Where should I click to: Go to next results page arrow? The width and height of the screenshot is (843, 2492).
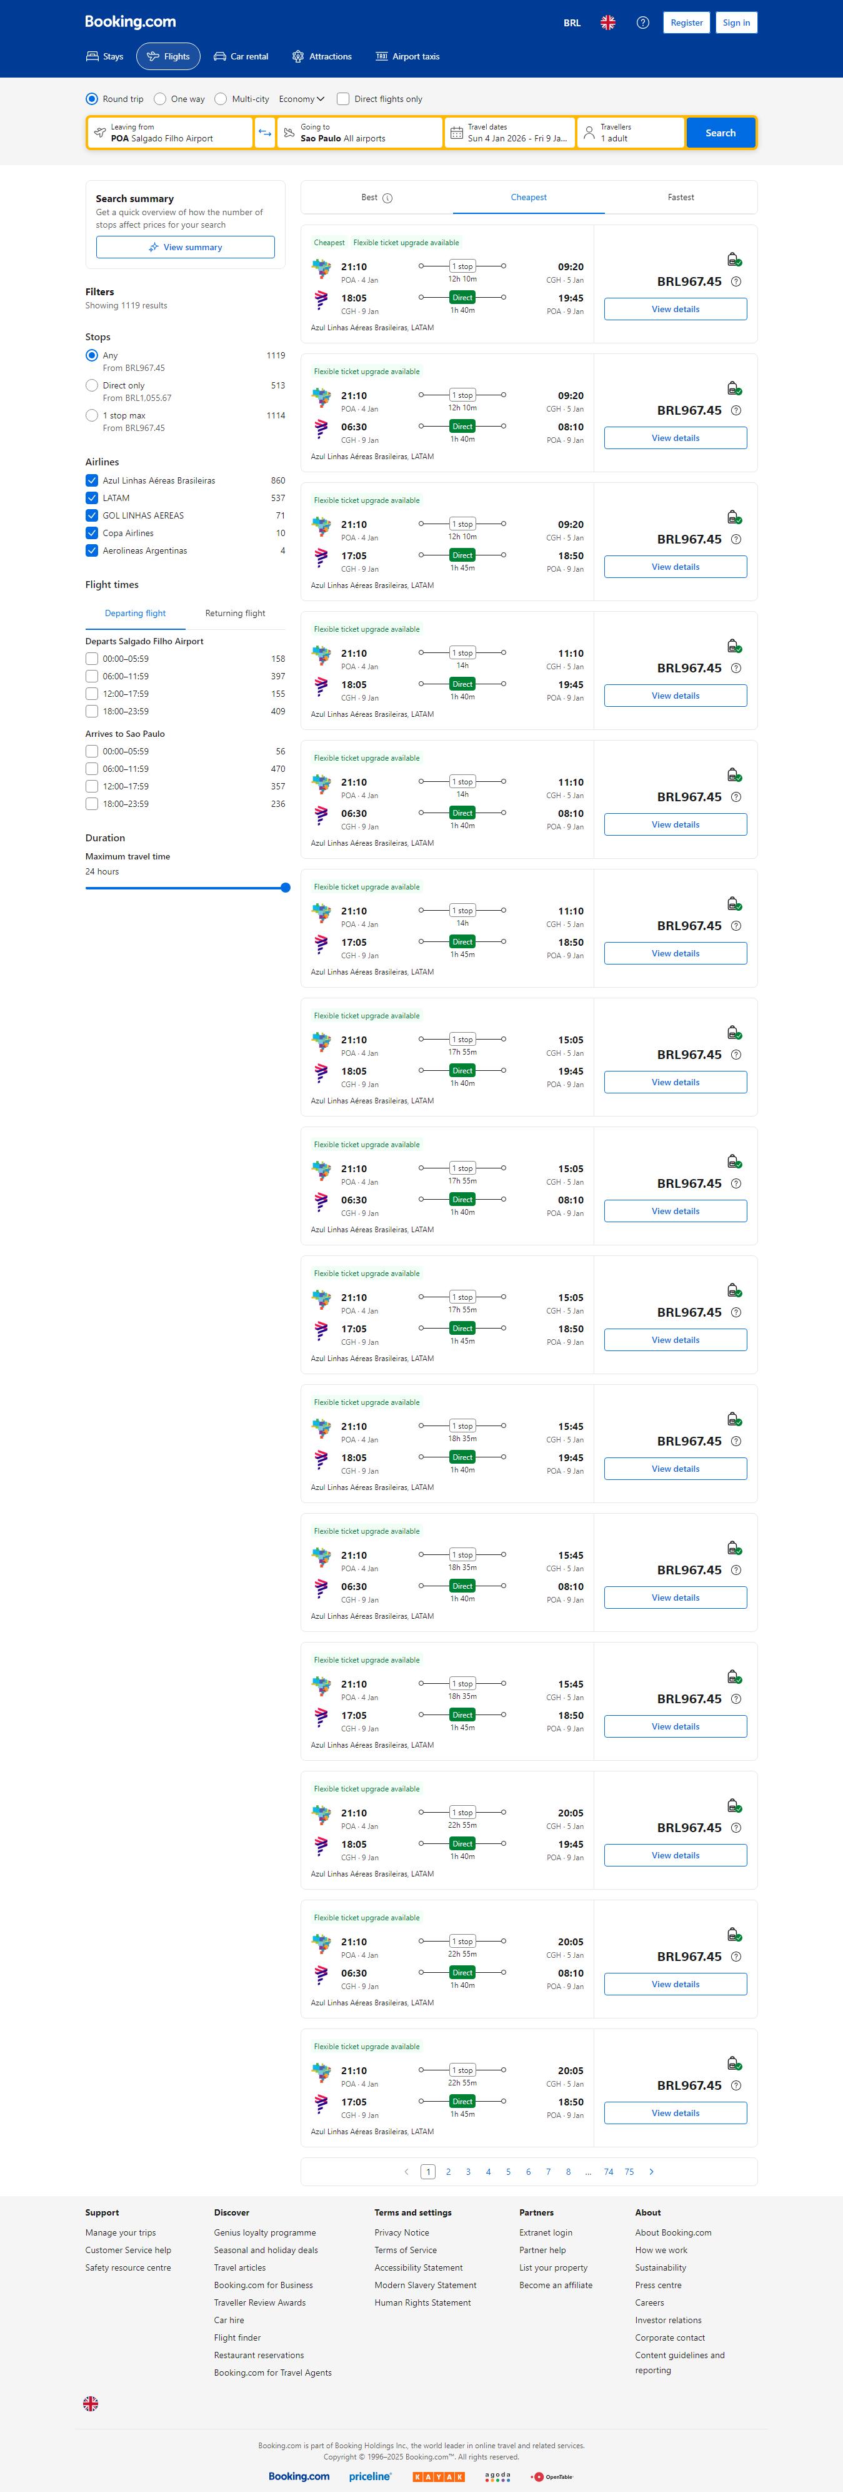[x=652, y=2172]
